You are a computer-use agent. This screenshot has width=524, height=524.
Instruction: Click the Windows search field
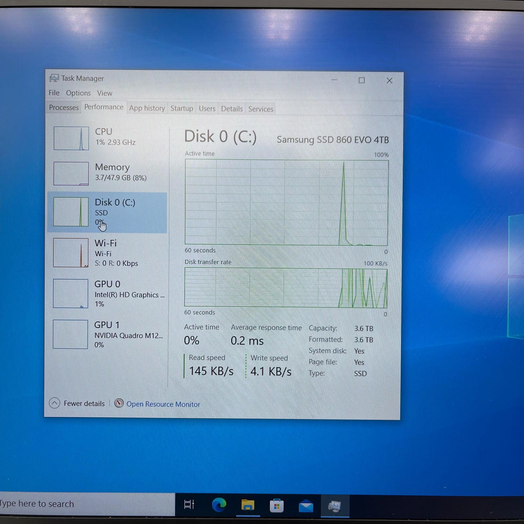[54, 504]
